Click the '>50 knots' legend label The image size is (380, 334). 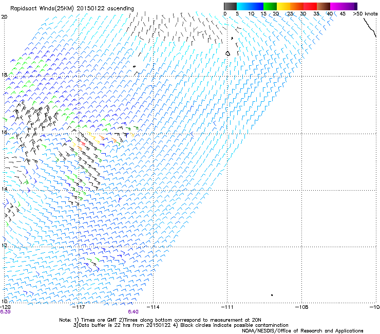pos(365,14)
